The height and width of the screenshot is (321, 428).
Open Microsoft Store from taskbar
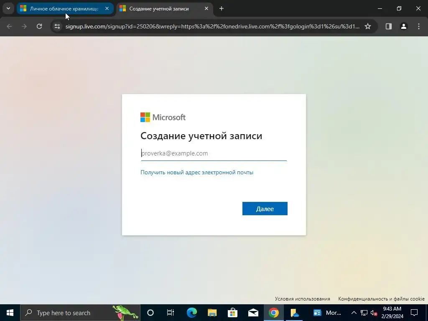coord(232,313)
